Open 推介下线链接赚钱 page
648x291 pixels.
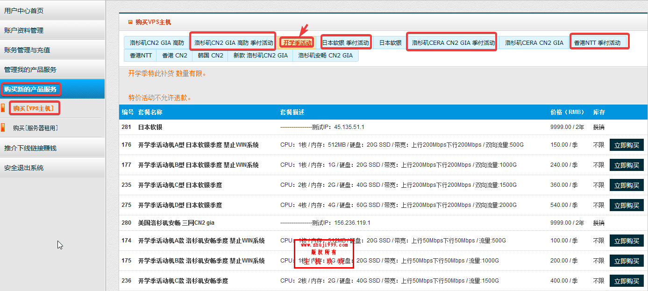click(x=52, y=148)
